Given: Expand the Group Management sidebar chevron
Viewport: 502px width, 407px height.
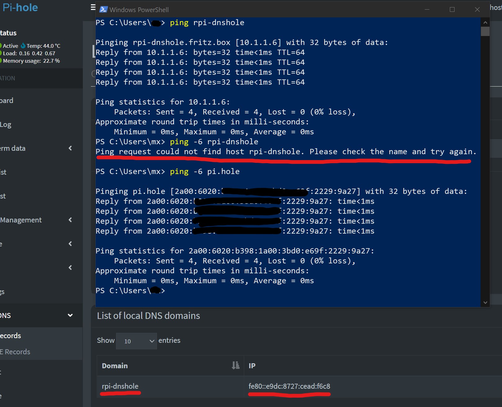Looking at the screenshot, I should (x=70, y=220).
